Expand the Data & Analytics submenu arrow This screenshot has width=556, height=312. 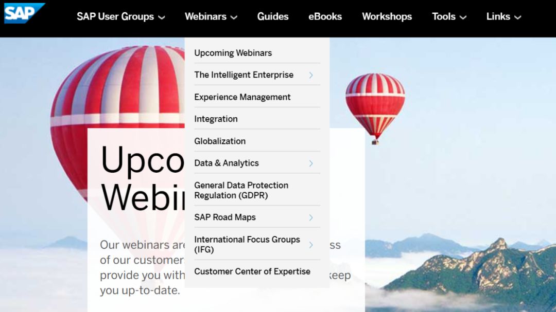tap(311, 163)
